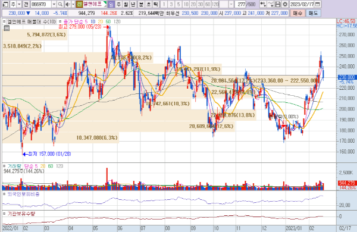Click the panel layout icon at top-left
Image resolution: width=357 pixels, height=232 pixels.
click(x=5, y=4)
